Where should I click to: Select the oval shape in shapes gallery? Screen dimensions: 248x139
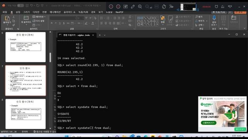[x=154, y=18]
